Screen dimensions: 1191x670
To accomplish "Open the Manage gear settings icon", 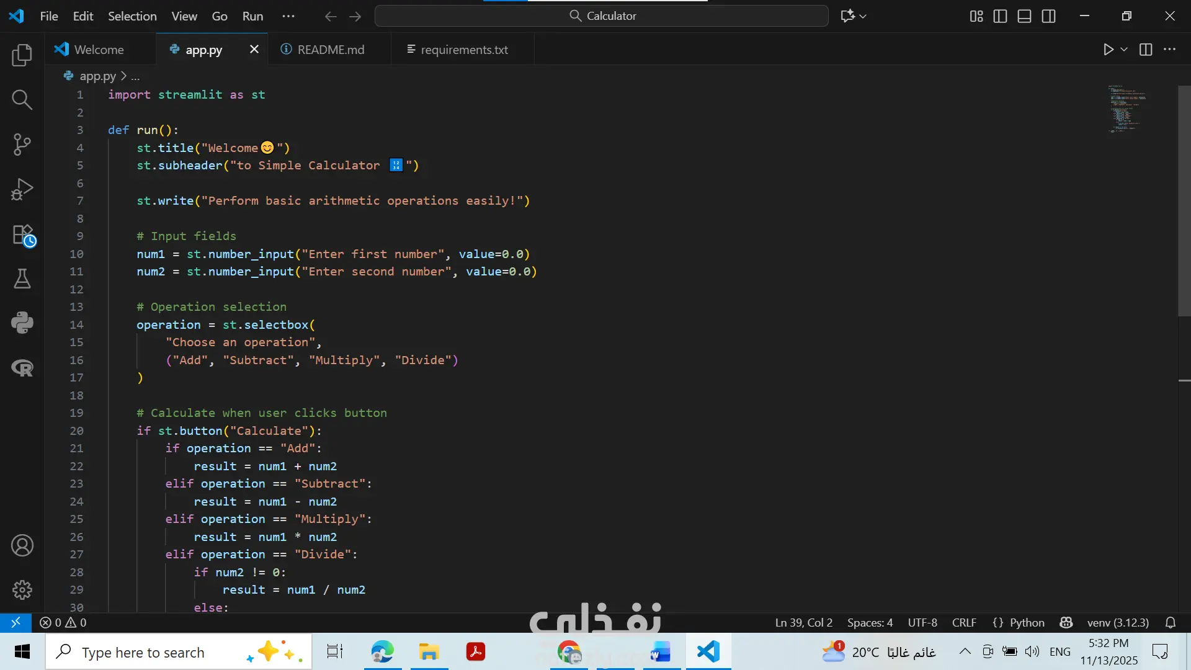I will [22, 589].
